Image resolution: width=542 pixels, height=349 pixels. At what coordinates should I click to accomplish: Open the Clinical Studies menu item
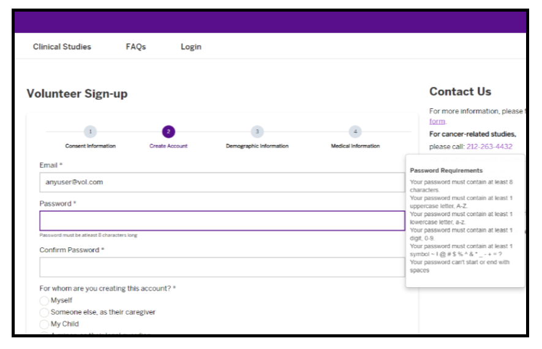(x=62, y=47)
